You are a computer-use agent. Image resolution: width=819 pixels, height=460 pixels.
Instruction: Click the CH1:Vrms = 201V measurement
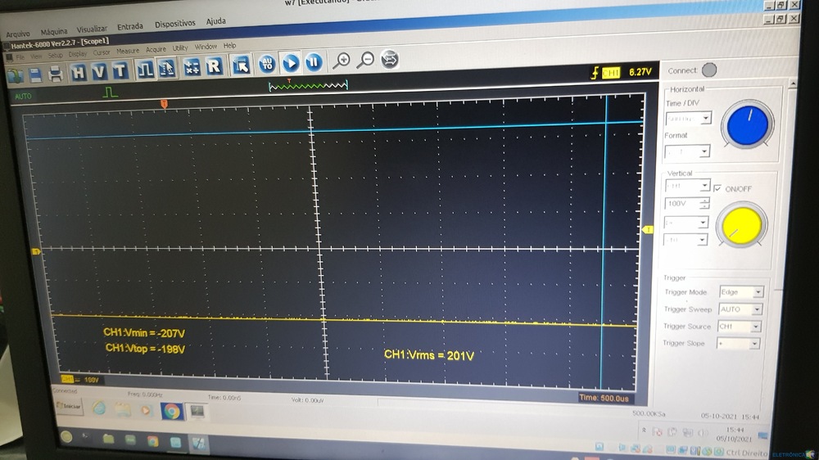pos(429,355)
